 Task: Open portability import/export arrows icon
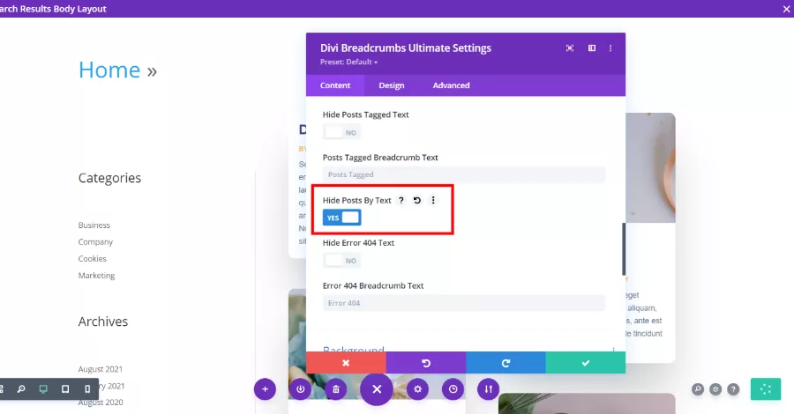coord(488,389)
